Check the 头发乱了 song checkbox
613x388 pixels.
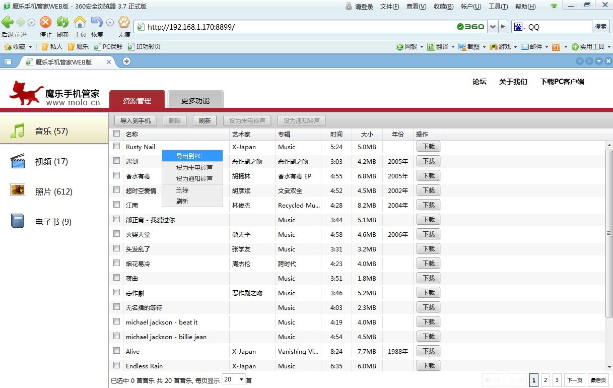point(117,248)
